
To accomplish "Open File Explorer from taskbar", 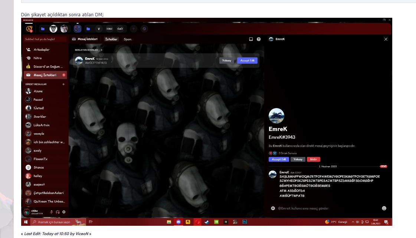I will [x=169, y=222].
